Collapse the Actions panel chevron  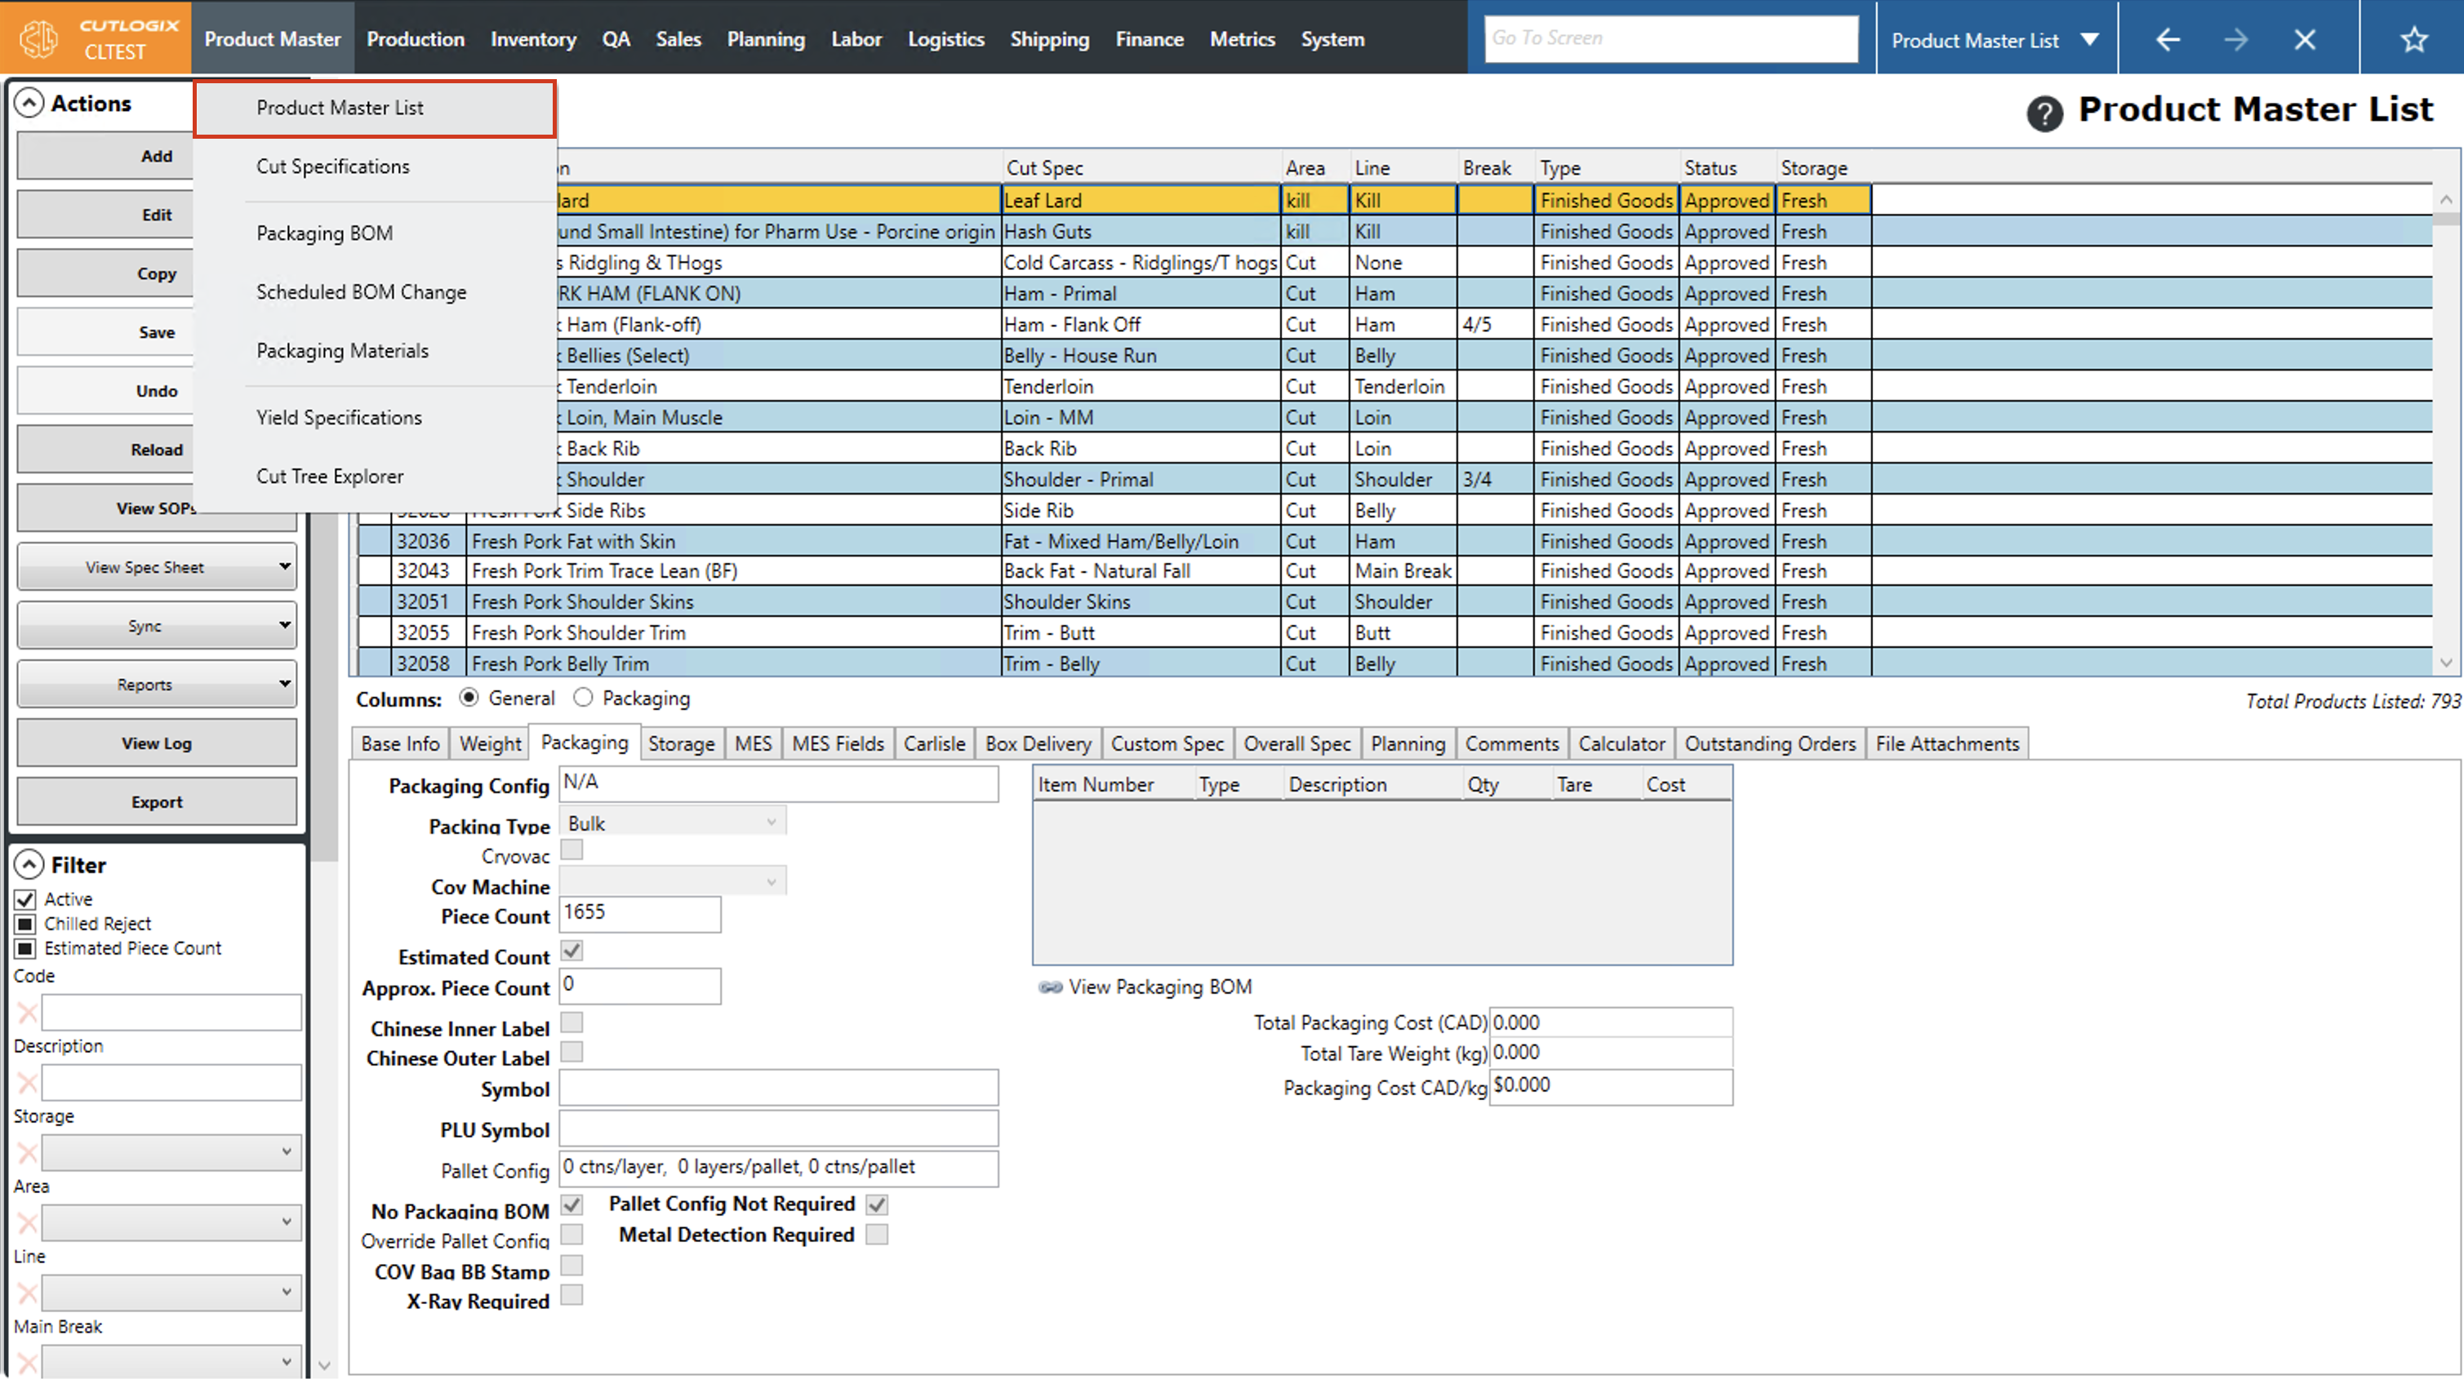[29, 104]
